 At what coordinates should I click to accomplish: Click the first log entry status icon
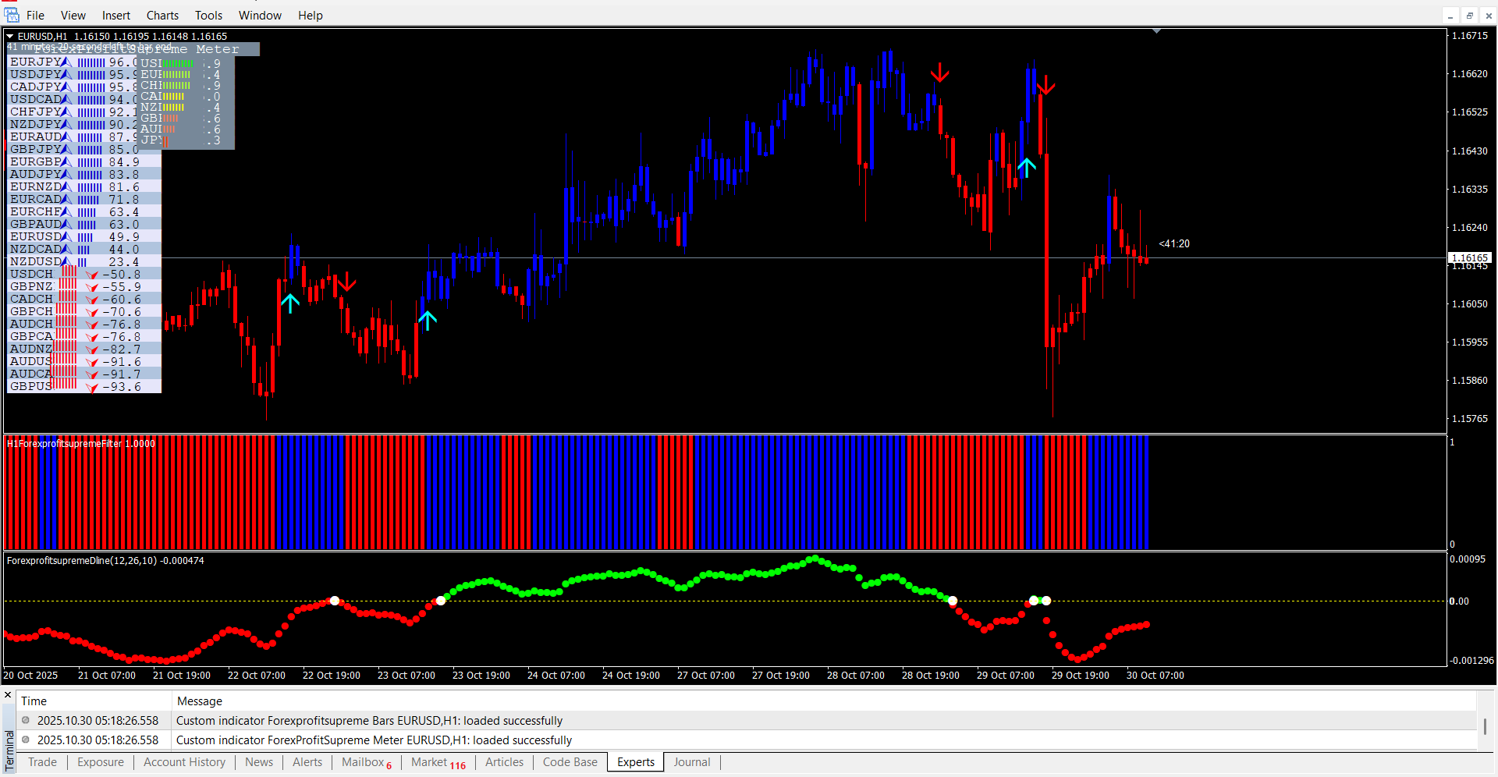[26, 721]
